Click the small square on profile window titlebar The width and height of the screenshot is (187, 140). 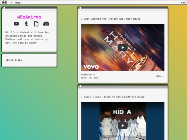tap(5, 8)
